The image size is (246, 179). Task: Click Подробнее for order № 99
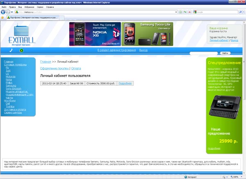[x=125, y=83]
